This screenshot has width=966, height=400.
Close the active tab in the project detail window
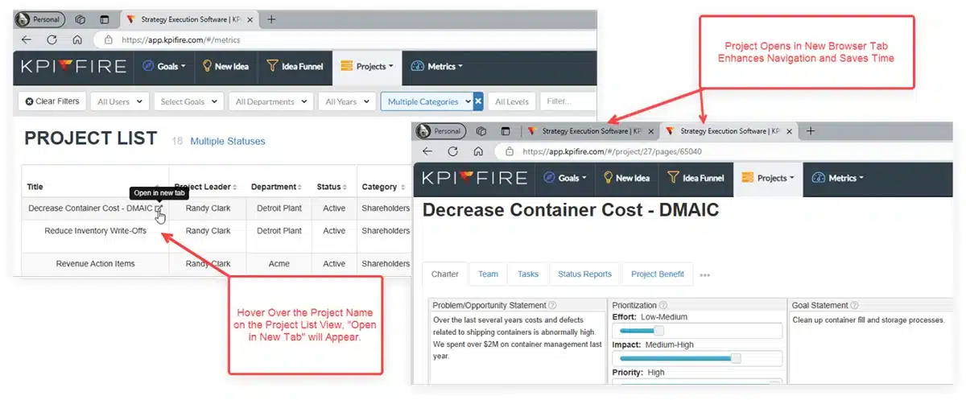(x=790, y=131)
